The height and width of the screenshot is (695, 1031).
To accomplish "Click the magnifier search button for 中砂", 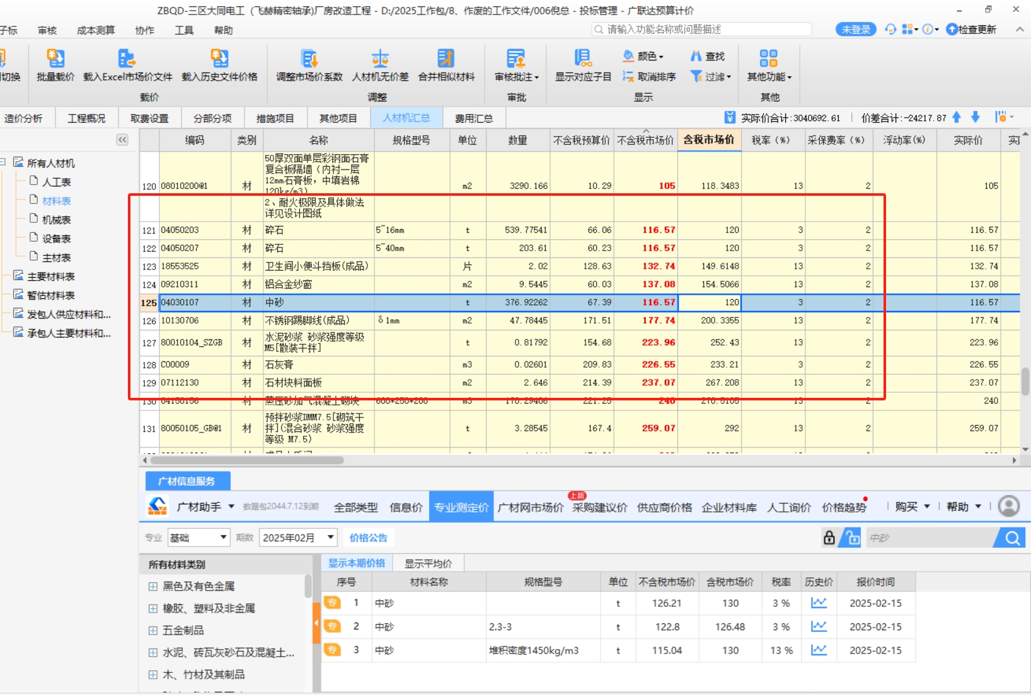I will point(1012,538).
